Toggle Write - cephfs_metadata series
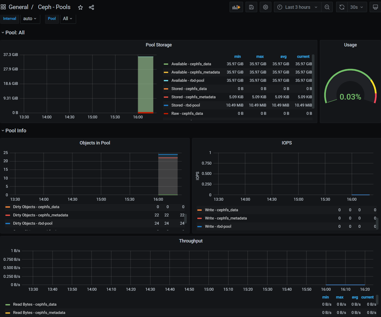 point(226,218)
